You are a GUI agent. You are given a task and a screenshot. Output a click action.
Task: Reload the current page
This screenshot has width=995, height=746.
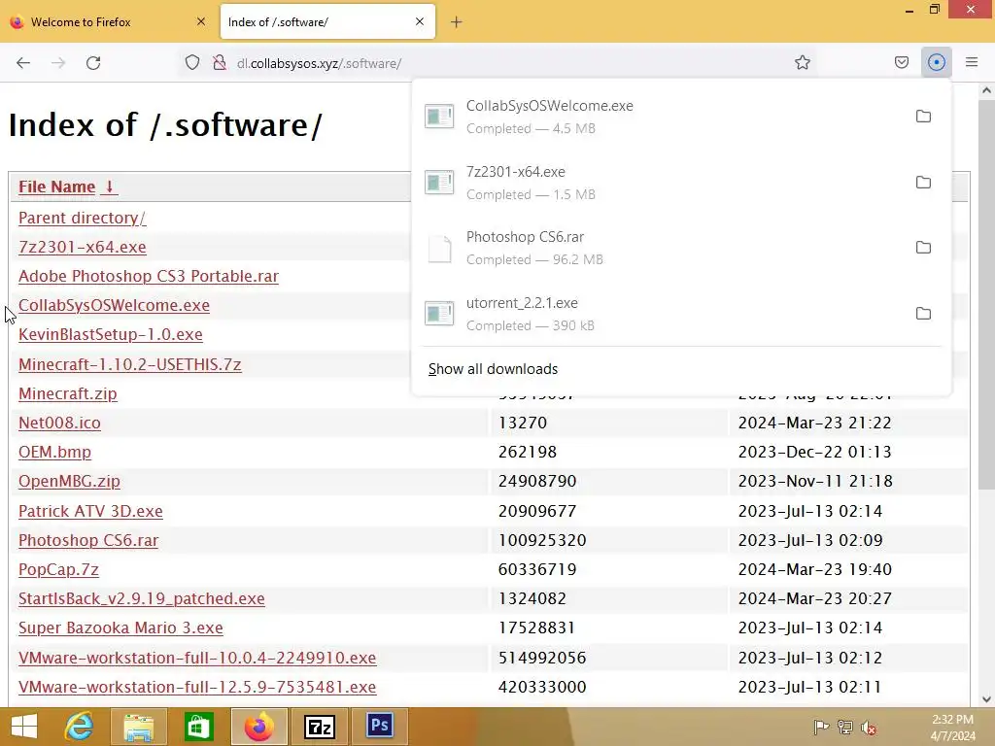tap(93, 63)
